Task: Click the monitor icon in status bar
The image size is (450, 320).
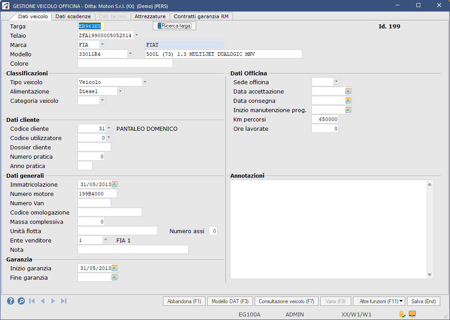Action: (412, 314)
